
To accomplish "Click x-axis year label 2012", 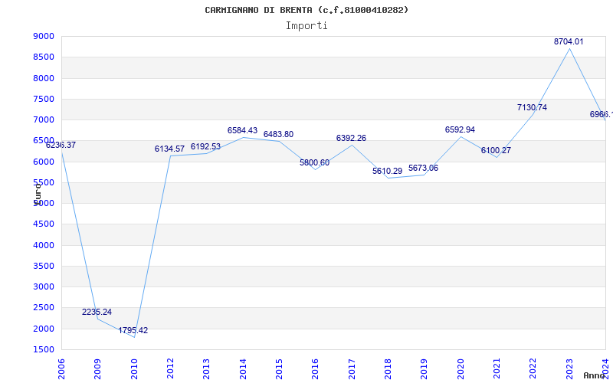I will [x=170, y=369].
